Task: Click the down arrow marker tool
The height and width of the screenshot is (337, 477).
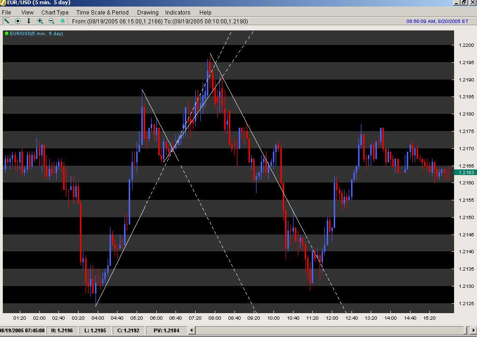Action: (x=29, y=21)
